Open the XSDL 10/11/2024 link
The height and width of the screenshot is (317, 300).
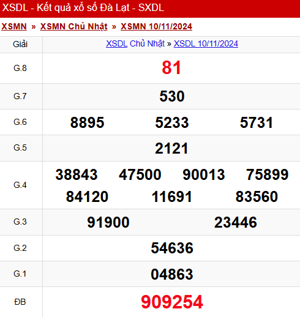206,43
